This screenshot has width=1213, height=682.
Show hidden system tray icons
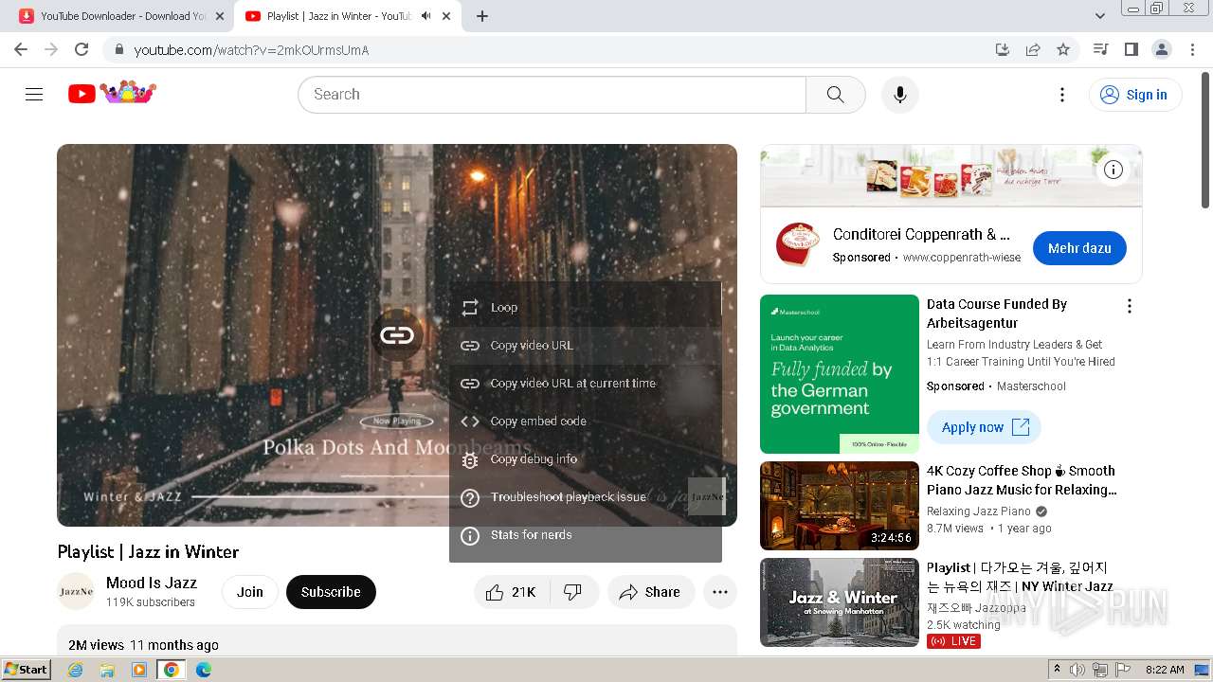[1057, 670]
